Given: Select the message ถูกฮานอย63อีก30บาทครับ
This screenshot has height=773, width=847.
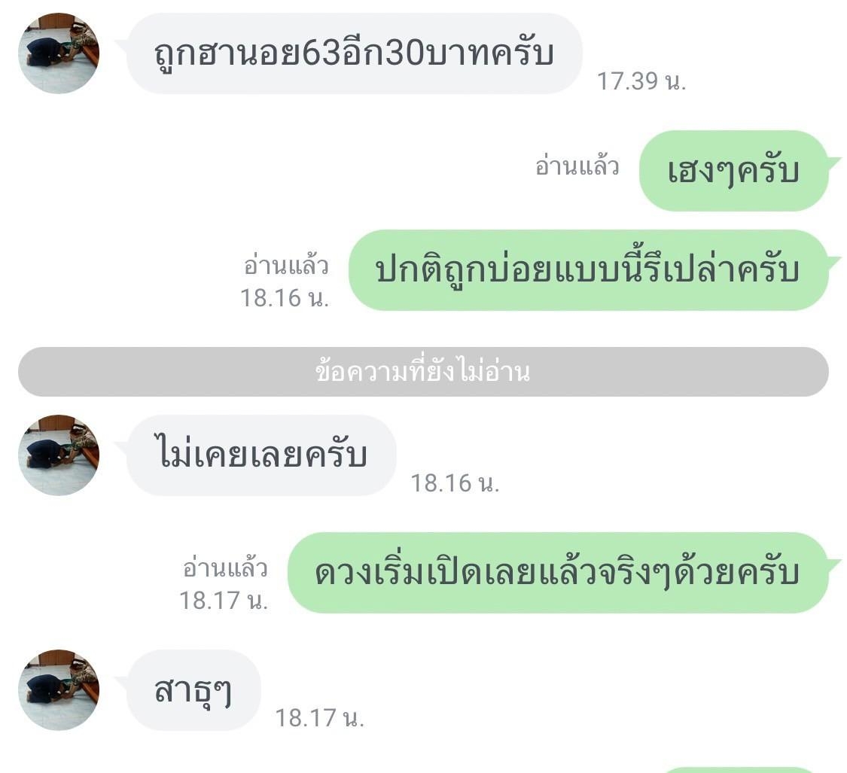Looking at the screenshot, I should point(355,53).
